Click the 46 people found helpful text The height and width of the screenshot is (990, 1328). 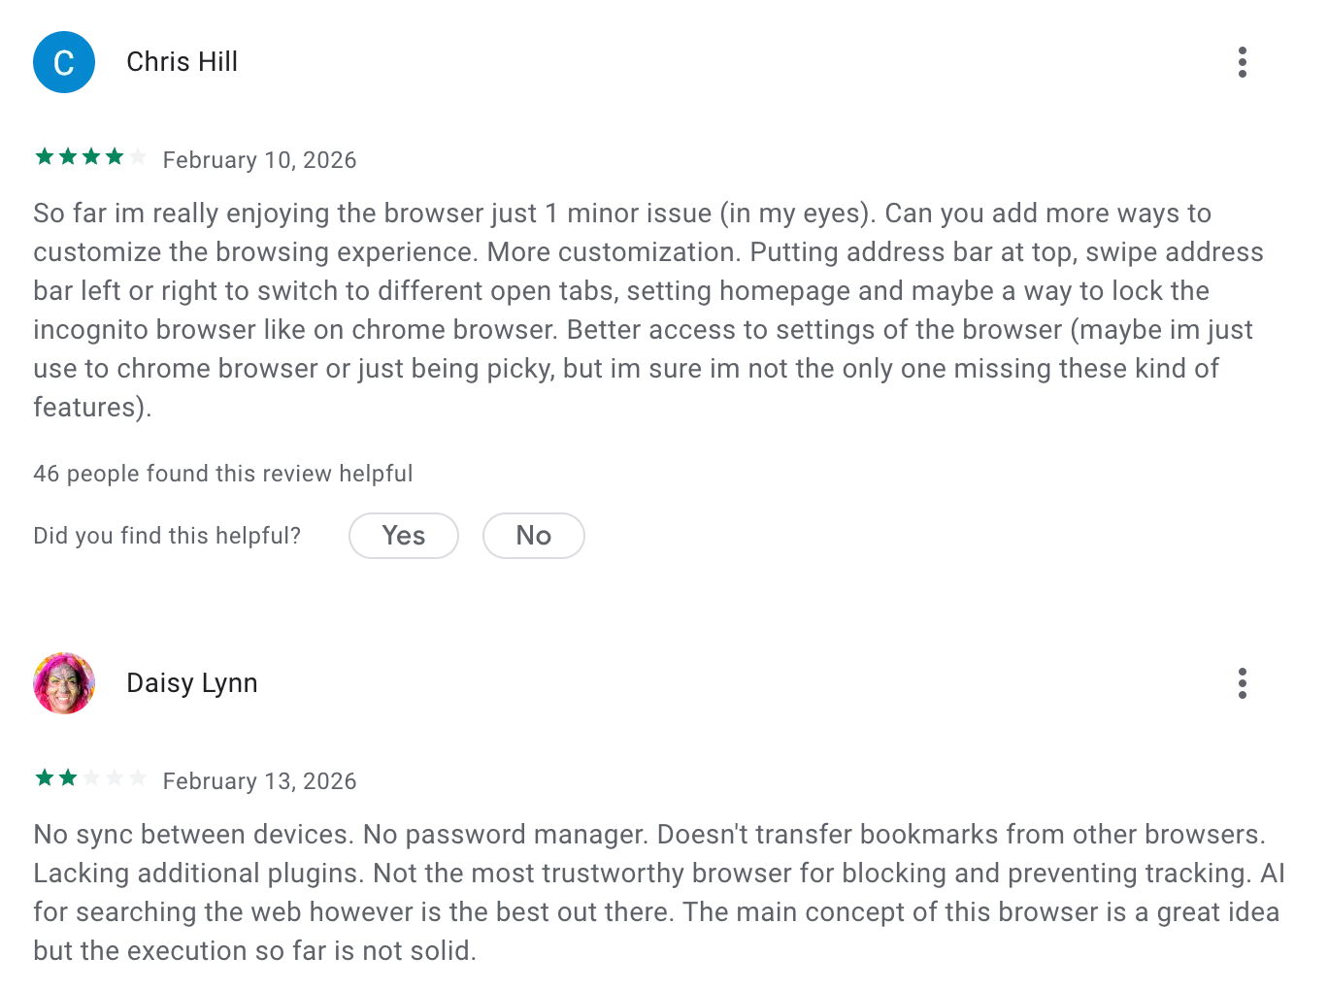(x=222, y=474)
